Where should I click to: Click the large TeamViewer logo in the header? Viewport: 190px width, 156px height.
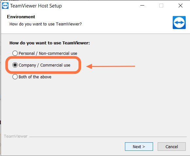[x=179, y=23]
